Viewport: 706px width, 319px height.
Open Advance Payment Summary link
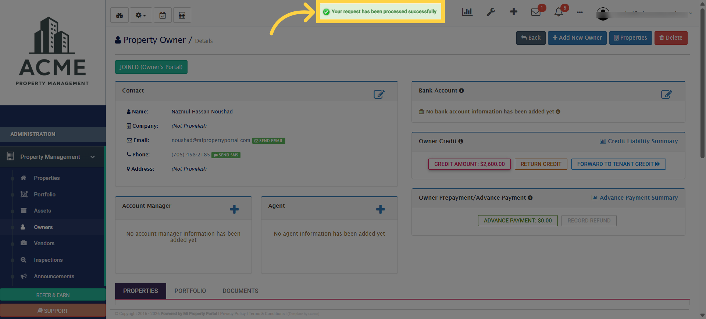click(635, 198)
